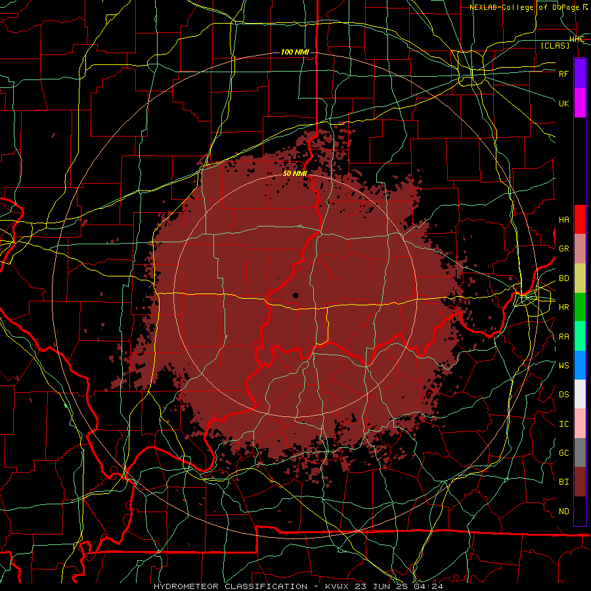Click the 'HYDROMETEOR CLASSIFICATION' title text

[230, 586]
